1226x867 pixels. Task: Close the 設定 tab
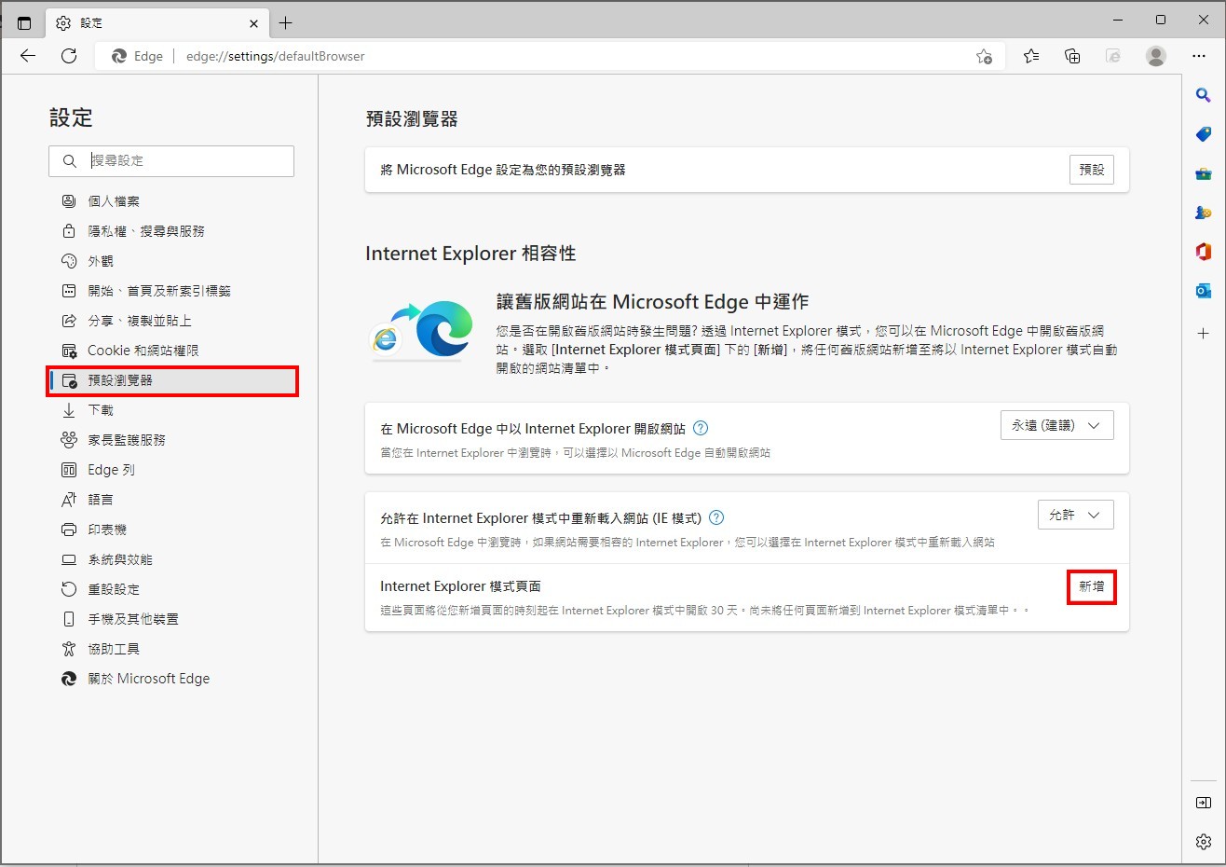pyautogui.click(x=253, y=23)
